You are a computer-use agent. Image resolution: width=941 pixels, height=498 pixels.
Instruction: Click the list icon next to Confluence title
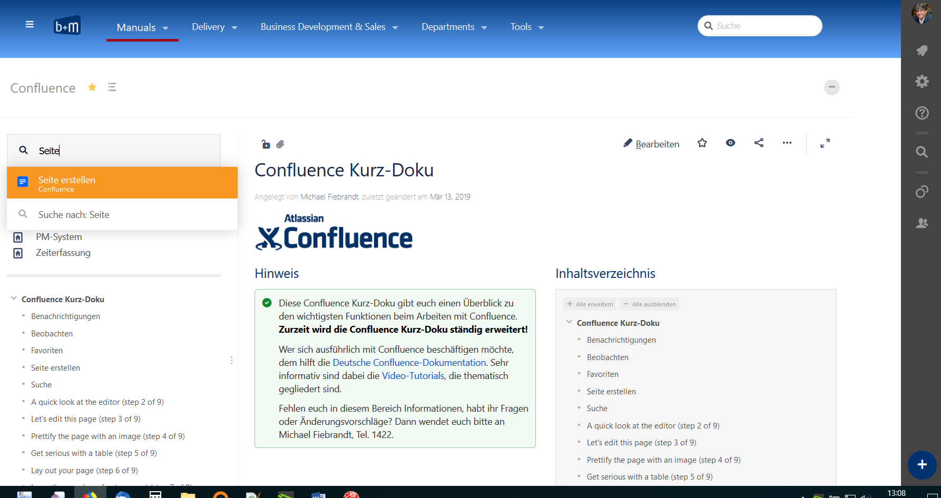point(112,87)
